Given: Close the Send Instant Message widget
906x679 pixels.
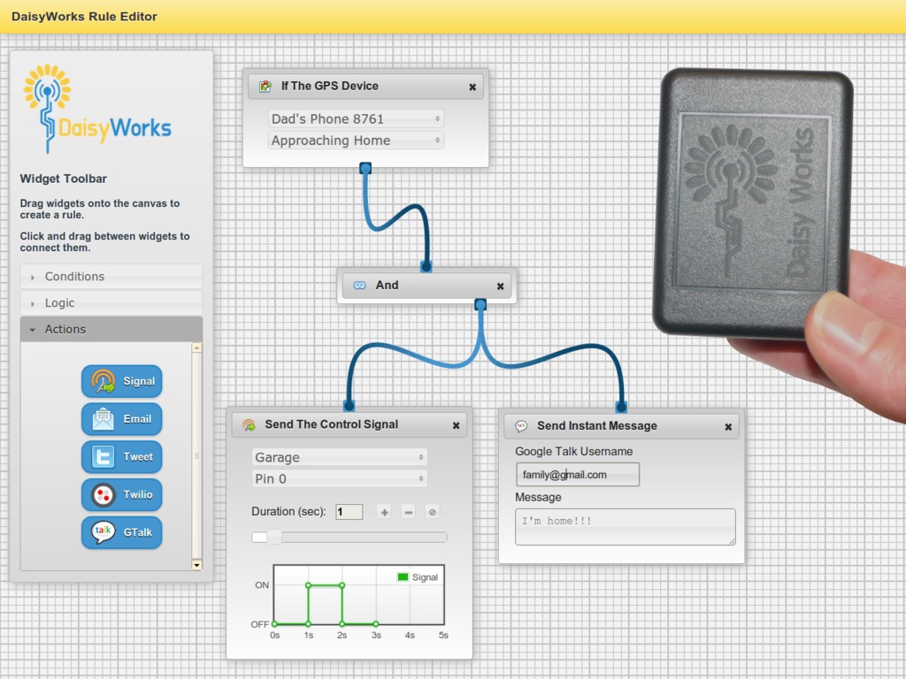Looking at the screenshot, I should pos(728,427).
